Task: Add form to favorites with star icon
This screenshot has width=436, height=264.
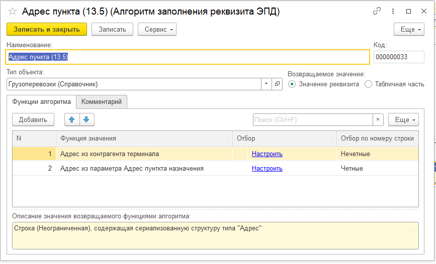Action: 13,12
